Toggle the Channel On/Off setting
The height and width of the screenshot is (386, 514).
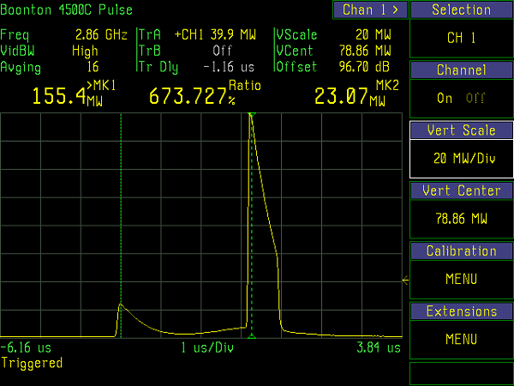(x=460, y=98)
